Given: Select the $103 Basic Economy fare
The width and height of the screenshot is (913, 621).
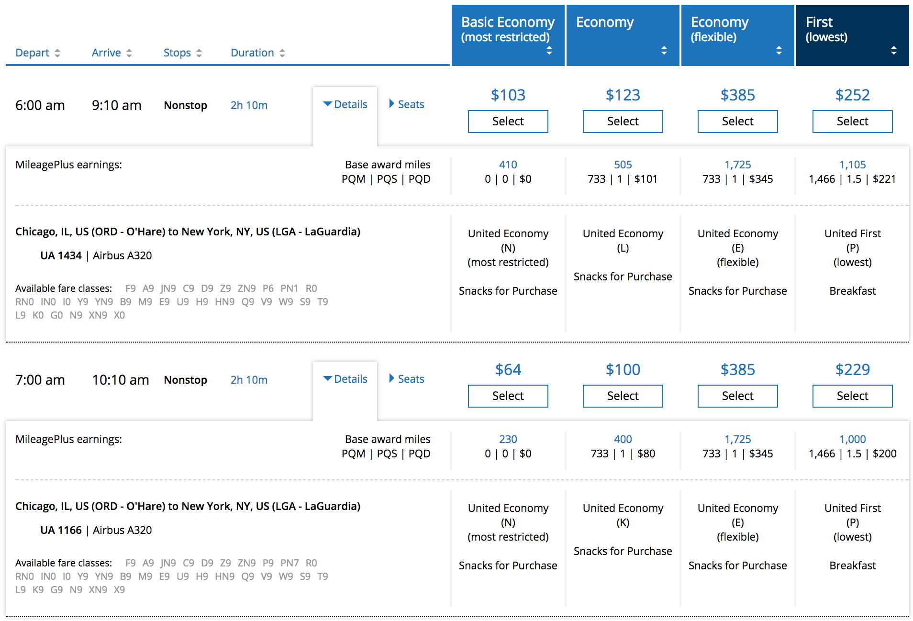Looking at the screenshot, I should 508,122.
